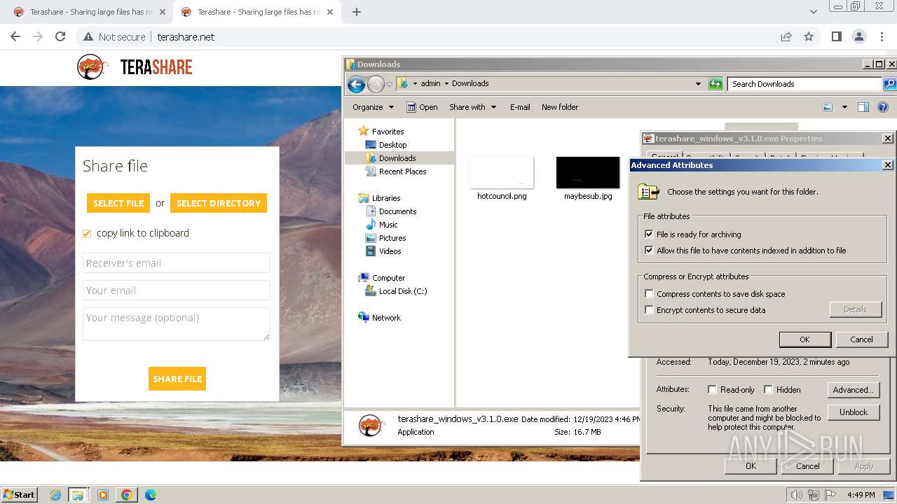The image size is (897, 504).
Task: Launch media player from the taskbar
Action: click(x=103, y=495)
